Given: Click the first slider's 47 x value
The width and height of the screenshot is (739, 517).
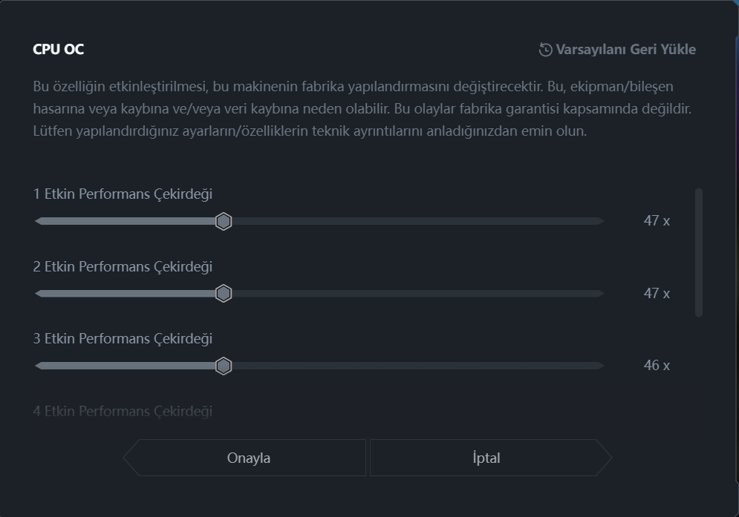Looking at the screenshot, I should click(657, 221).
